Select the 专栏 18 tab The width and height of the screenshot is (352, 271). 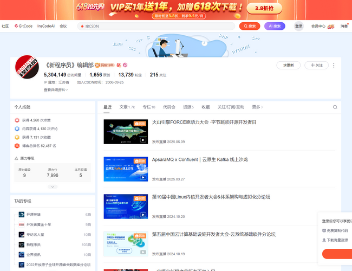point(149,107)
